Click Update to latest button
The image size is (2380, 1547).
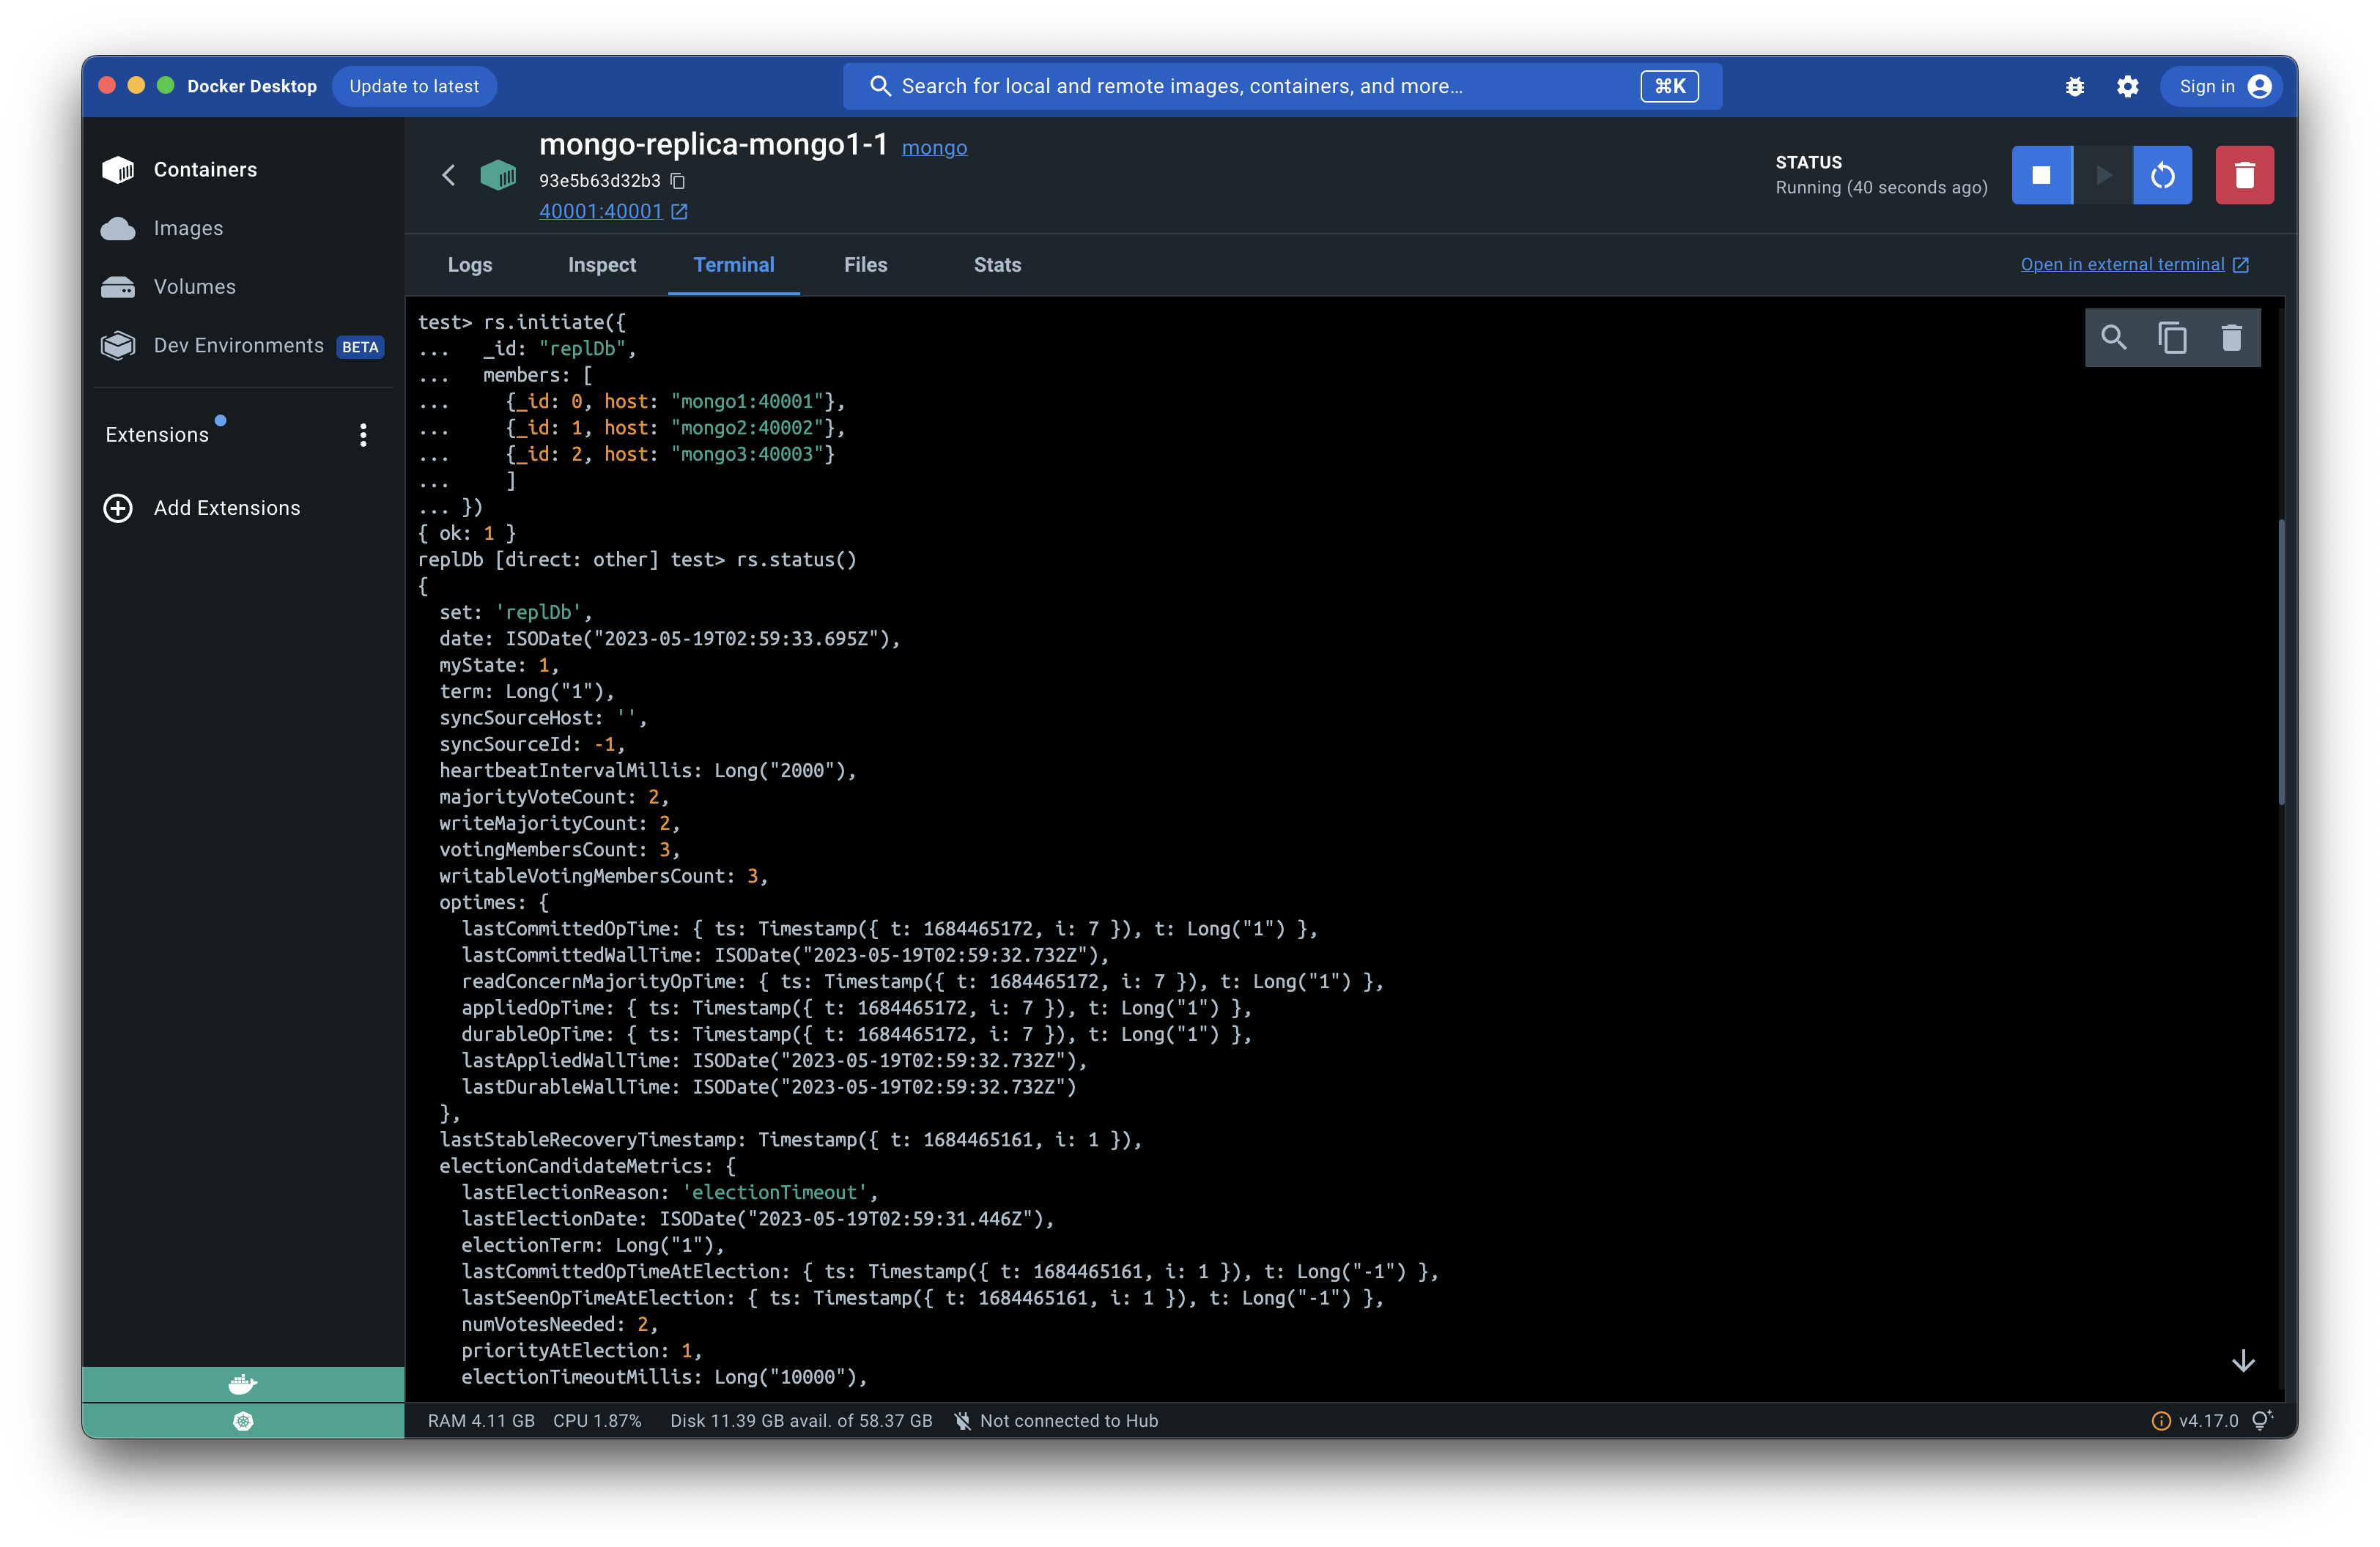coord(414,86)
